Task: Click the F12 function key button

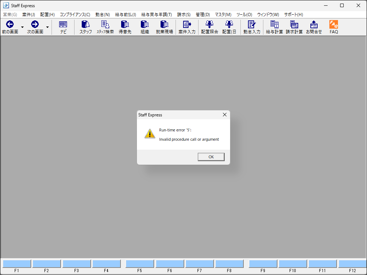Action: 352,264
